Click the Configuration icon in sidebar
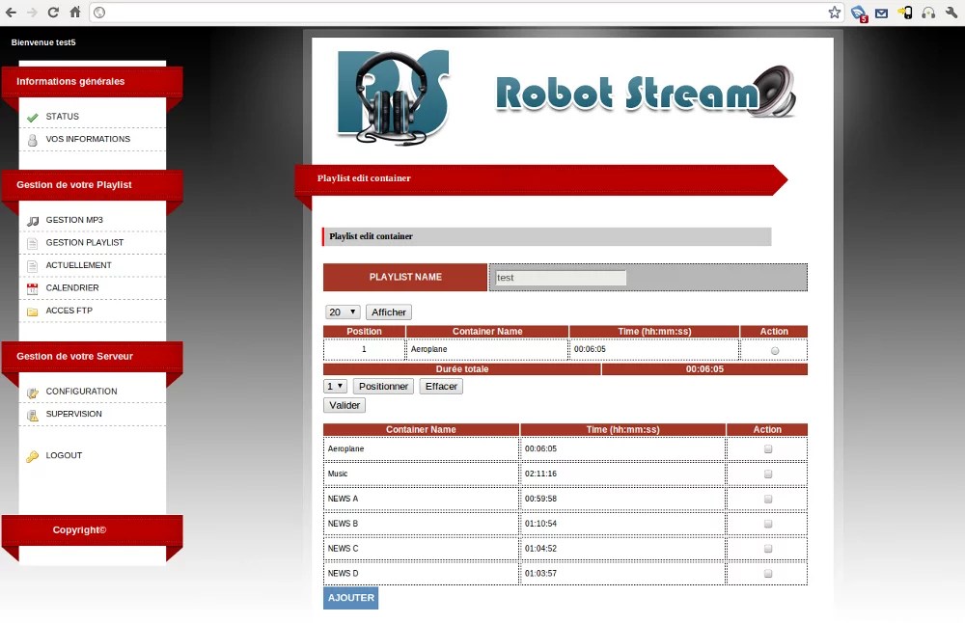Viewport: 965px width, 623px height. pos(32,393)
